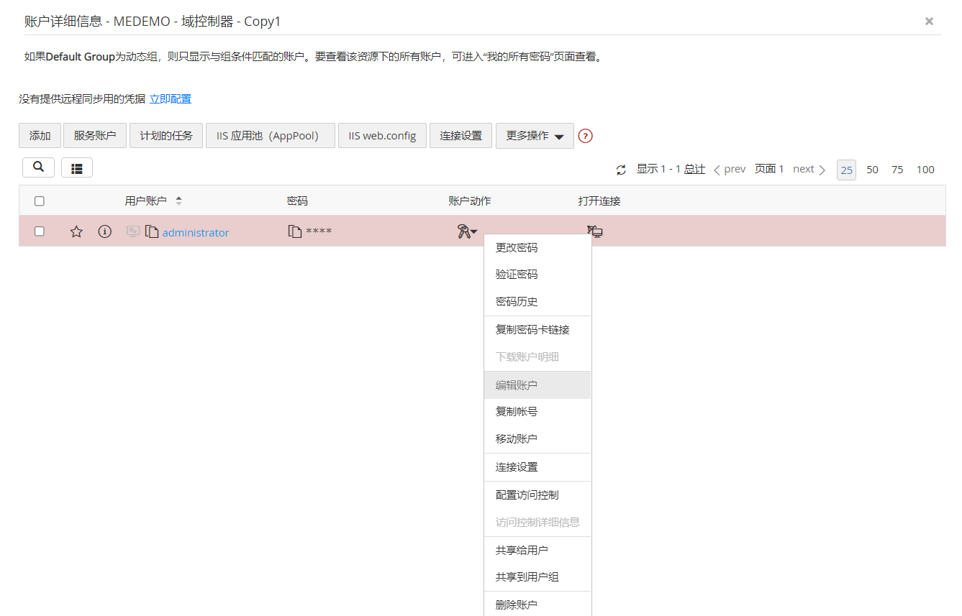Tick the select-all checkbox in table header

coord(40,201)
